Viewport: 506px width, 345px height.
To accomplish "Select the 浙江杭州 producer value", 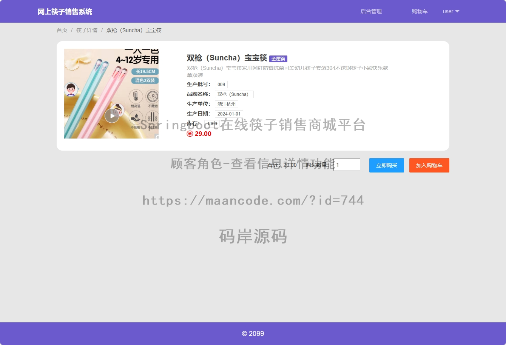I will coord(227,104).
